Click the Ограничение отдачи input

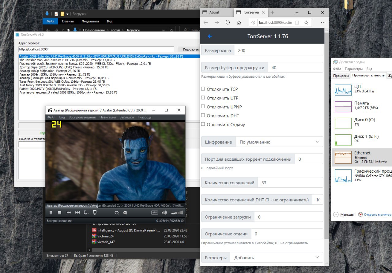(x=287, y=234)
